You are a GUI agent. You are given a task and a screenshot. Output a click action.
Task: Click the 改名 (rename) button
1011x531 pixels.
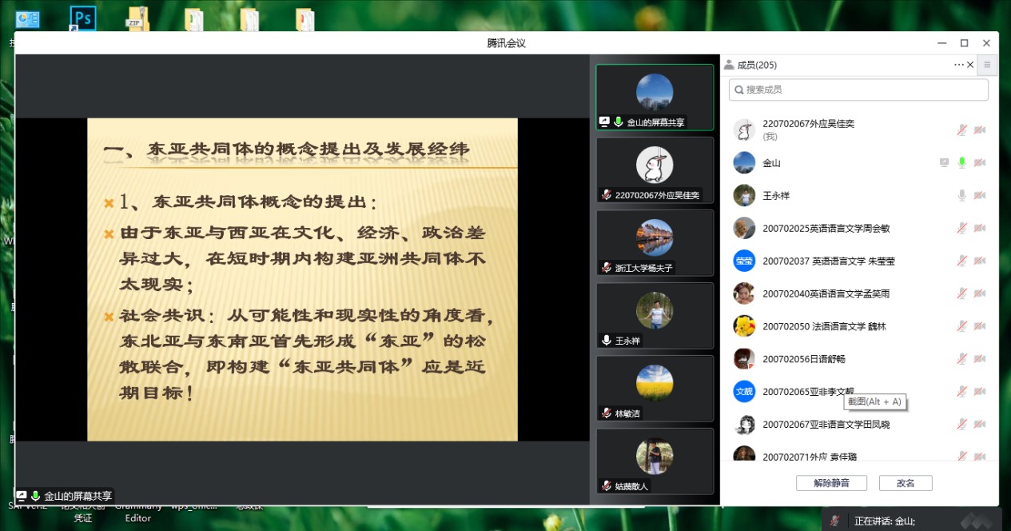pyautogui.click(x=905, y=483)
